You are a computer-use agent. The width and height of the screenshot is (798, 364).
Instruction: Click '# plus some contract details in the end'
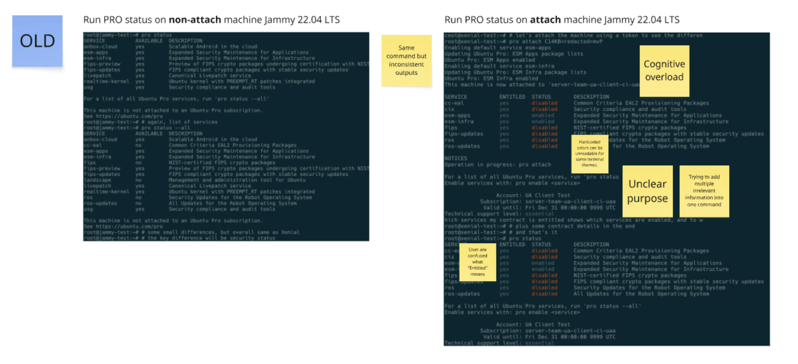click(x=540, y=226)
